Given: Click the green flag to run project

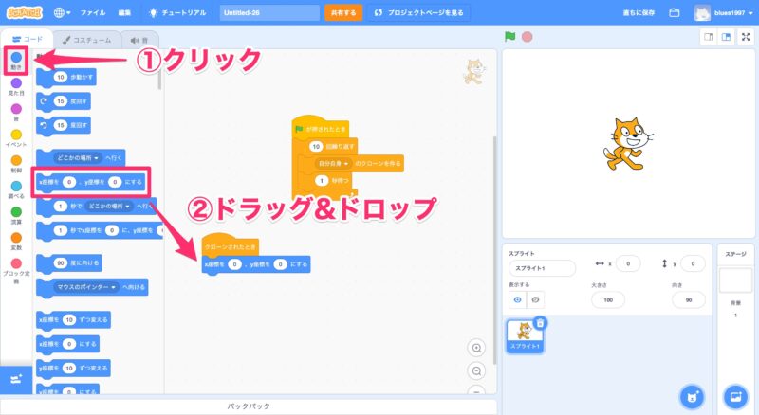Looking at the screenshot, I should pyautogui.click(x=509, y=38).
